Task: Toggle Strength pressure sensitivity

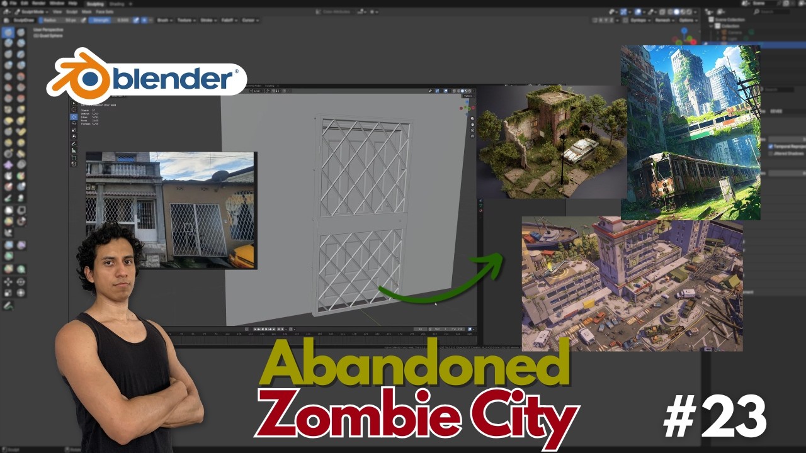Action: [135, 20]
